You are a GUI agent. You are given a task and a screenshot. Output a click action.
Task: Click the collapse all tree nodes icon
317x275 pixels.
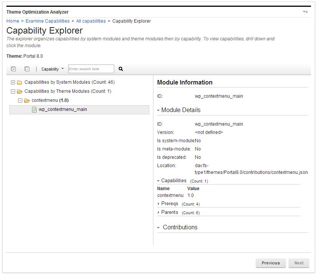point(26,69)
